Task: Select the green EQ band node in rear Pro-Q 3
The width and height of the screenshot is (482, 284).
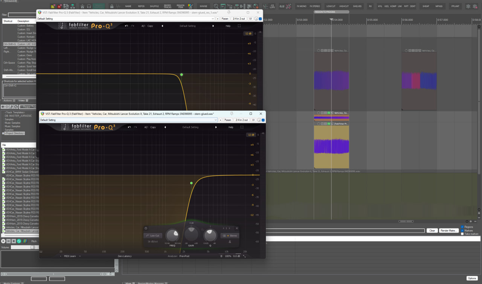Action: (x=182, y=74)
